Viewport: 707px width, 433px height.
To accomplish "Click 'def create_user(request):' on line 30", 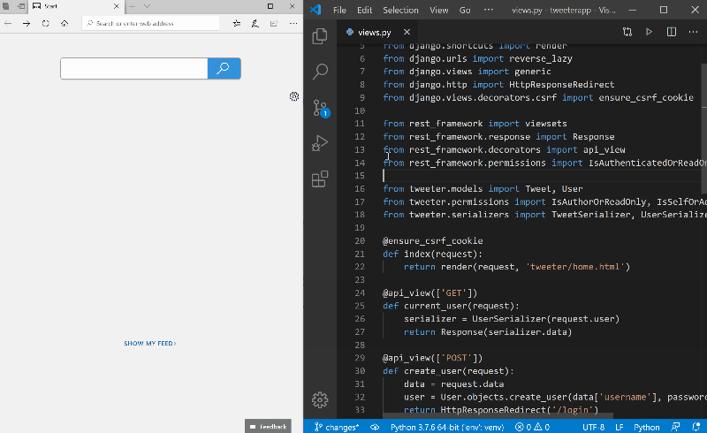I will tap(448, 371).
